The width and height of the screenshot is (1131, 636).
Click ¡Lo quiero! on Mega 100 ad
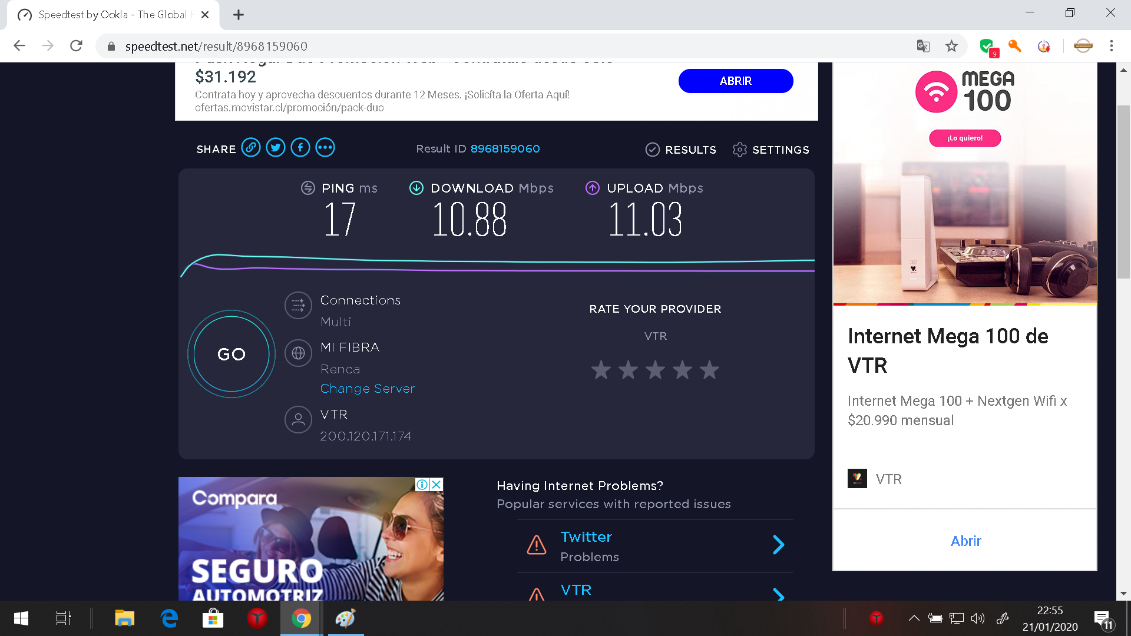[965, 138]
